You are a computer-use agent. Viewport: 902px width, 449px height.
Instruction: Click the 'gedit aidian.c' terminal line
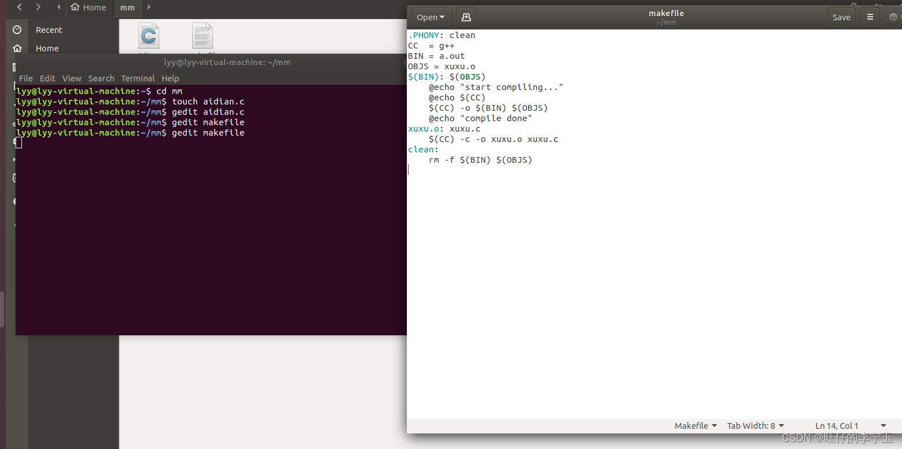click(x=130, y=112)
